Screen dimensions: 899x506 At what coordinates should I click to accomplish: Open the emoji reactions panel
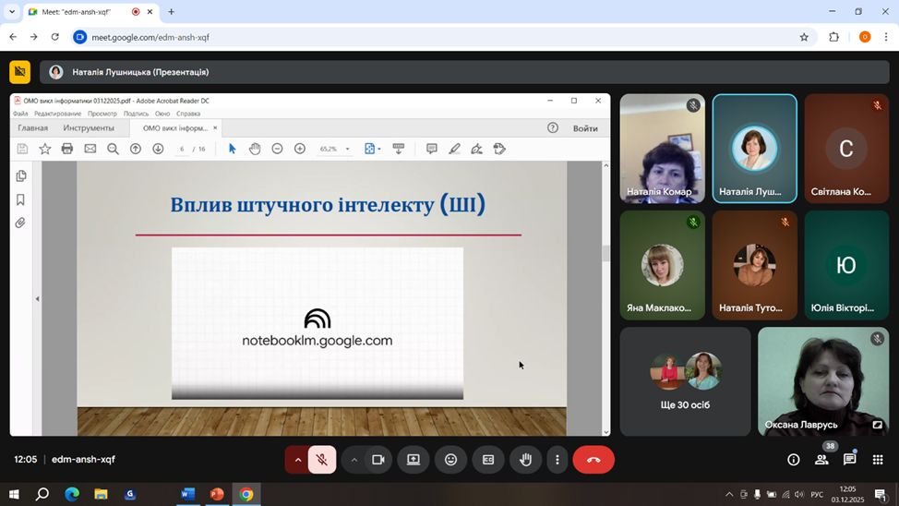pyautogui.click(x=450, y=460)
